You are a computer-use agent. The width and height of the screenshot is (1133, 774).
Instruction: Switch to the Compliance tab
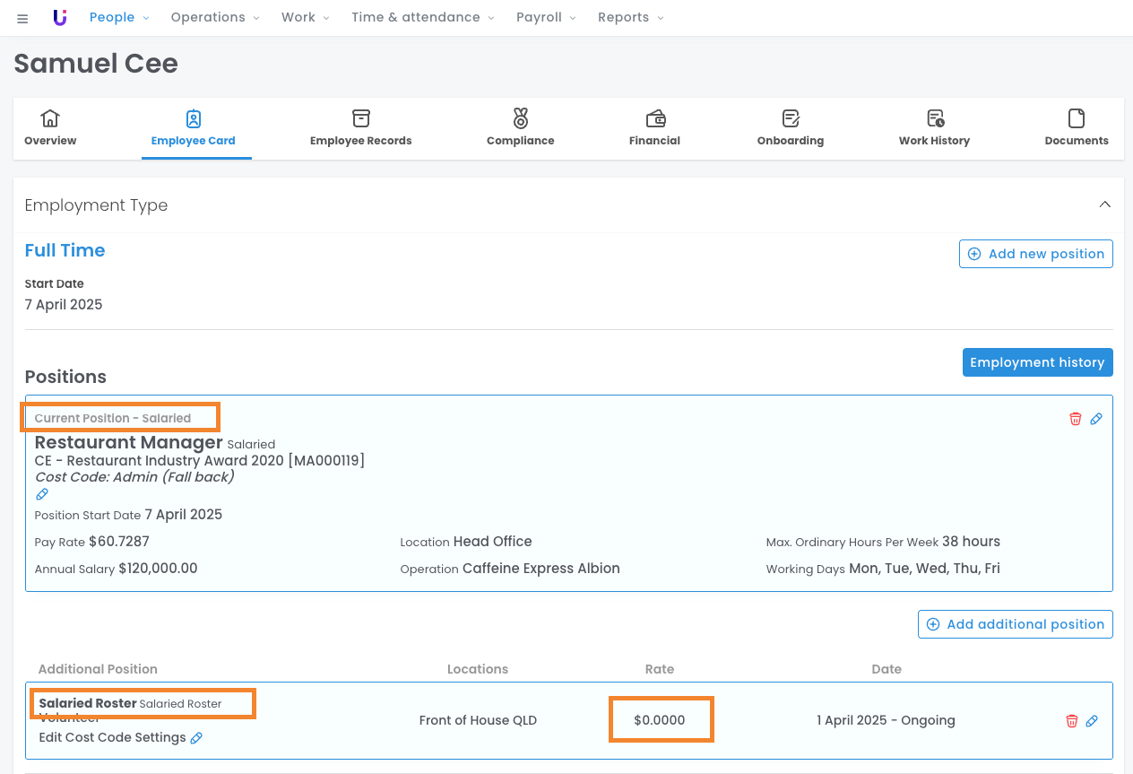pyautogui.click(x=520, y=128)
